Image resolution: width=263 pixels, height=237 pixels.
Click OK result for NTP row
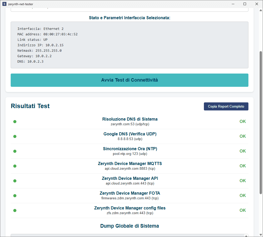click(x=242, y=151)
